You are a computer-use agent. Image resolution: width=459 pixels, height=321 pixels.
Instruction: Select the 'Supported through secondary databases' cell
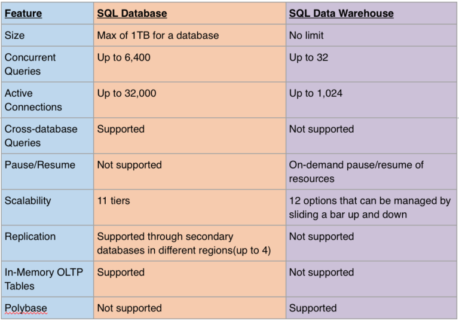tap(189, 243)
